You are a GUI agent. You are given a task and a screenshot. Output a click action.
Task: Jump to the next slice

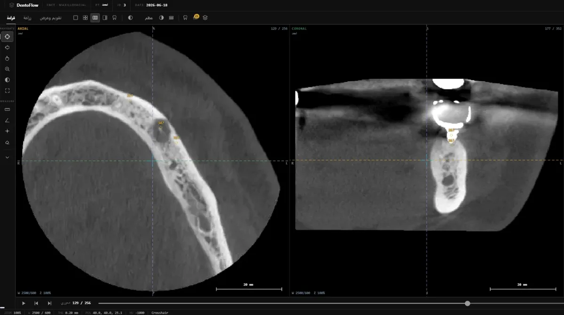pyautogui.click(x=49, y=303)
